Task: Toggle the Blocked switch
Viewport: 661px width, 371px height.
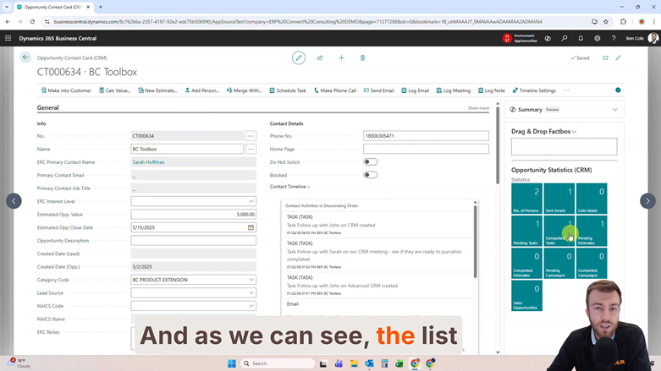Action: tap(370, 175)
